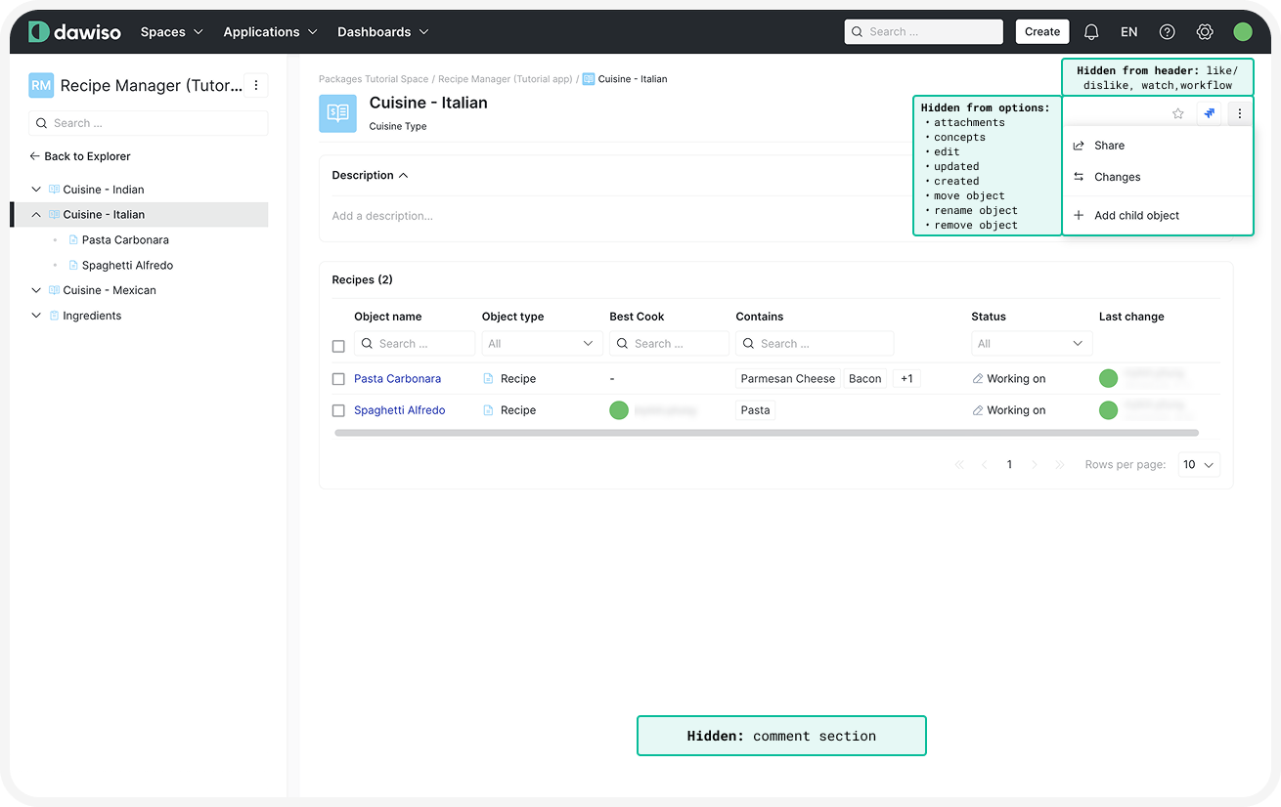
Task: Open the three-dot object options menu
Action: [x=1240, y=114]
